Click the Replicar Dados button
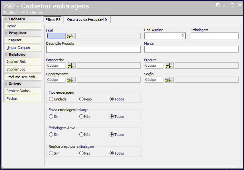Screen dimensions: 244x170 tap(23, 91)
